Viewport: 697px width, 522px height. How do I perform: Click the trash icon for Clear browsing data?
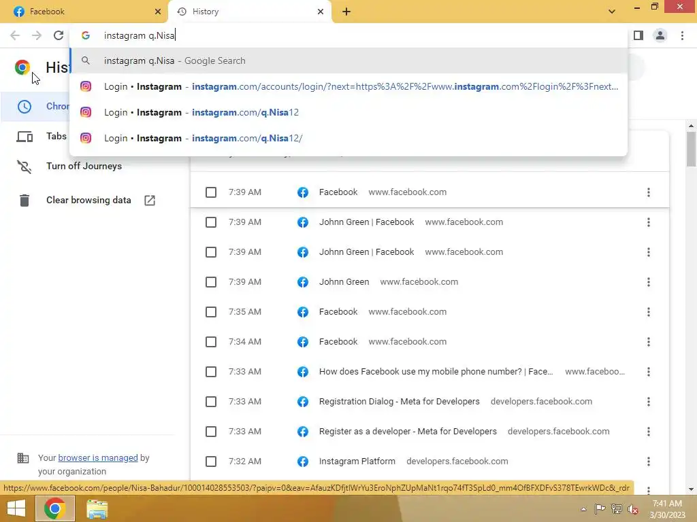coord(25,201)
